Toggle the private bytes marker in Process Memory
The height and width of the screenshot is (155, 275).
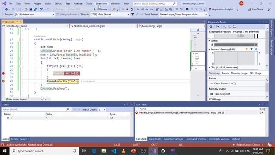click(256, 50)
